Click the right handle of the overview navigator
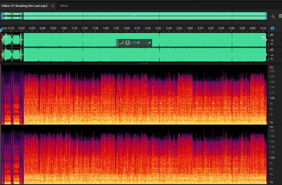The width and height of the screenshot is (282, 185). pos(266,16)
